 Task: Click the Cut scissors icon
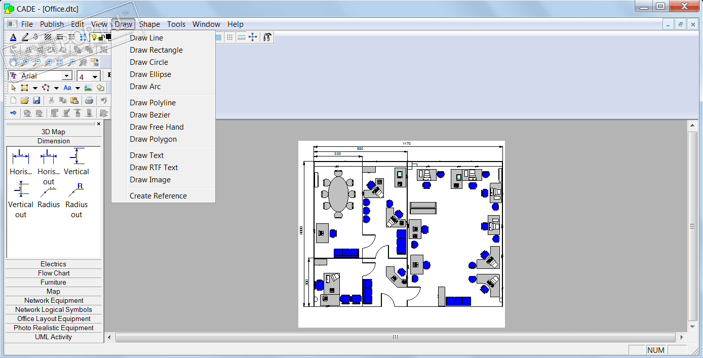pos(51,101)
